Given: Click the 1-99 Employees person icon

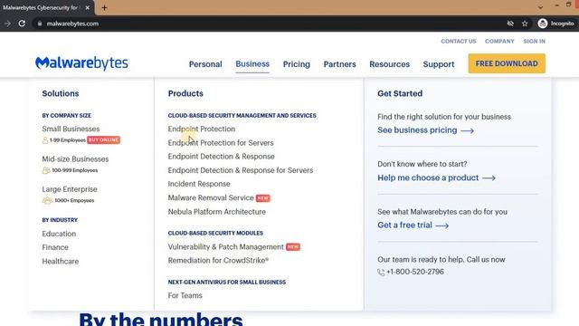Looking at the screenshot, I should [x=45, y=140].
